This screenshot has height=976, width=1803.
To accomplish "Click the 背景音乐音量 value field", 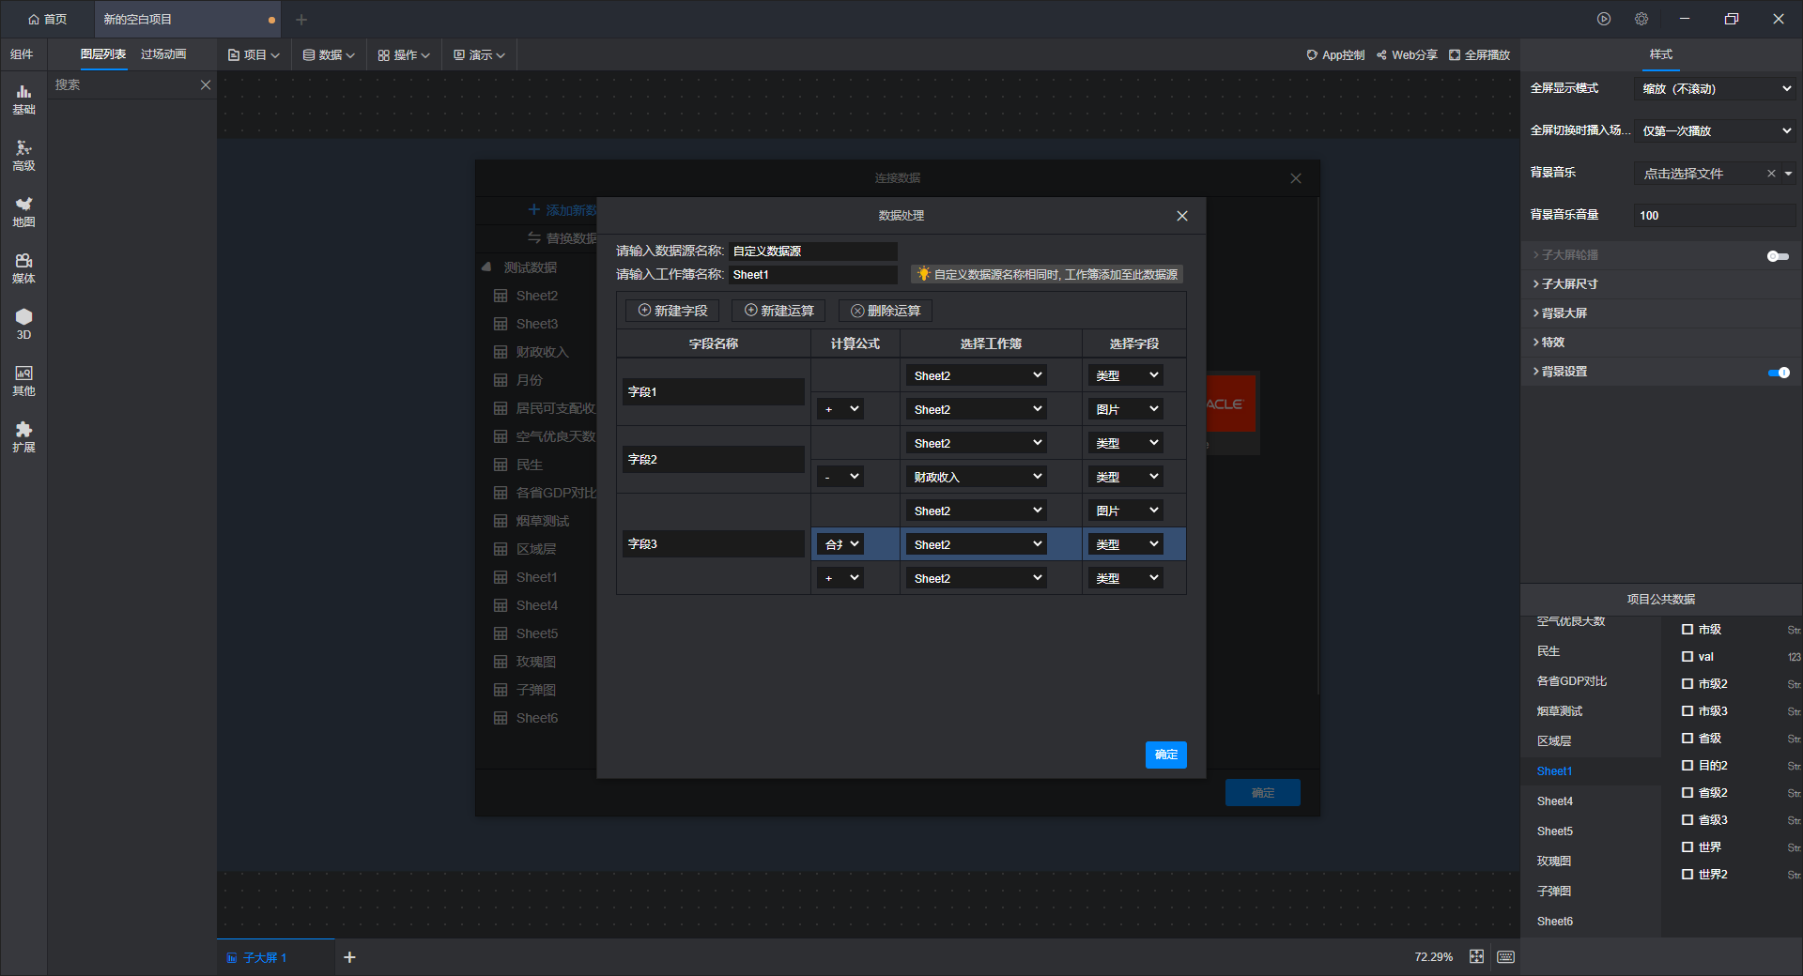I will pyautogui.click(x=1716, y=216).
